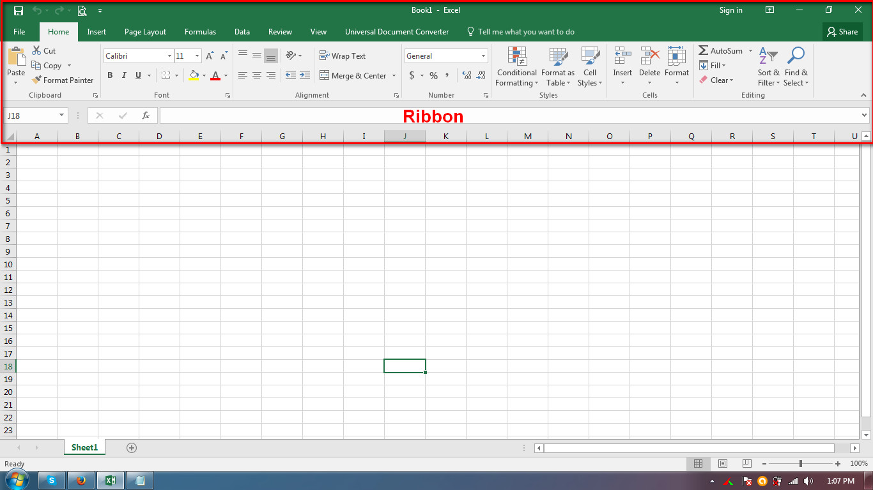The height and width of the screenshot is (490, 873).
Task: Click the Tell me what you want to do box
Action: [x=521, y=32]
